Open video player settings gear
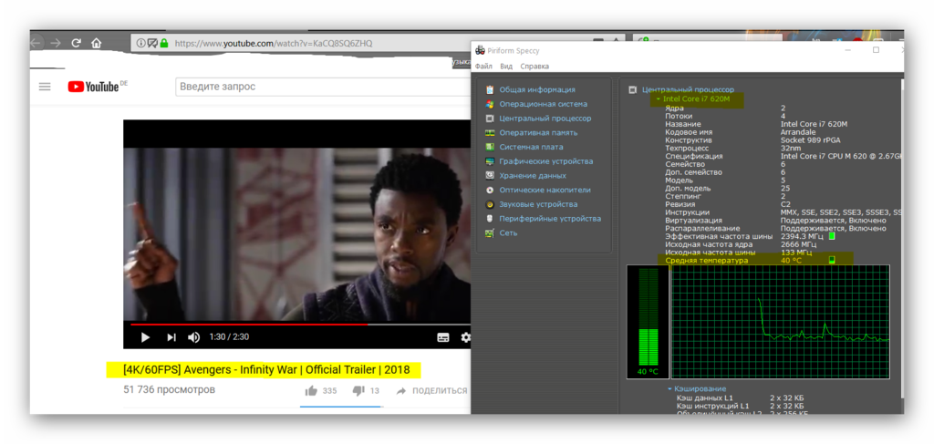 coord(466,337)
